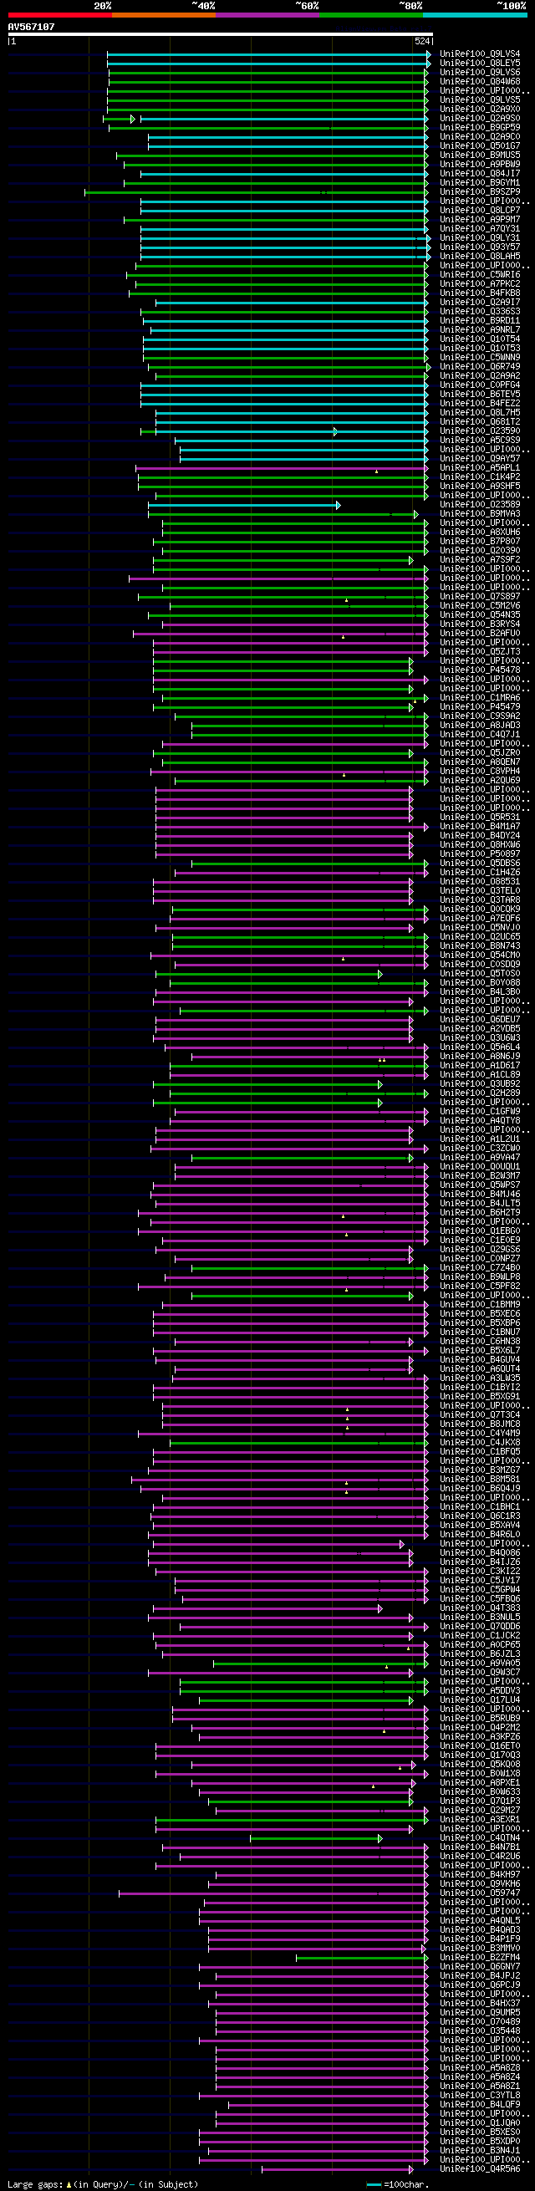
Task: Click the orange ~40% identity color segment
Action: pos(164,14)
